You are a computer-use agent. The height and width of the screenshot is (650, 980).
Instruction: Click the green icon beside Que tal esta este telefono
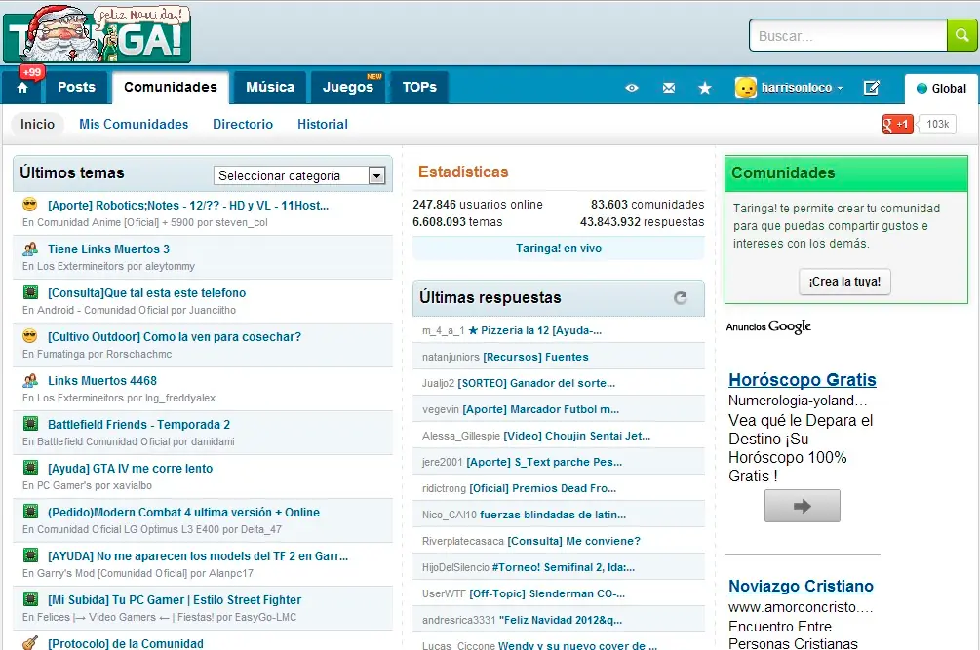(30, 292)
